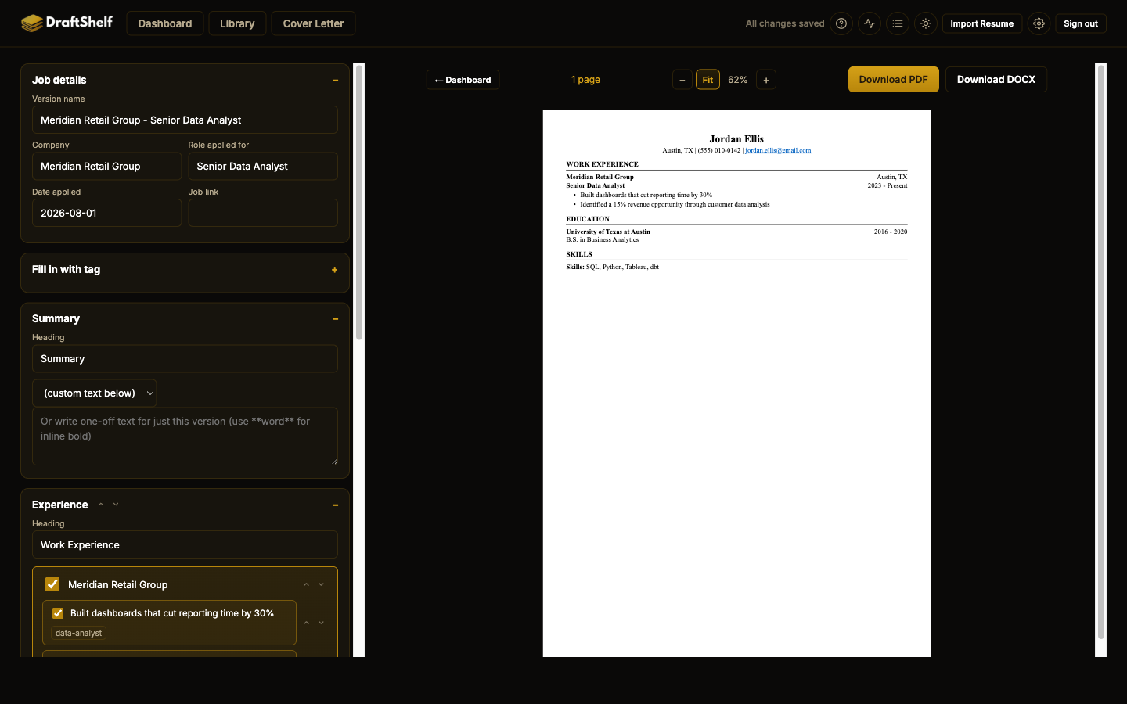Image resolution: width=1127 pixels, height=704 pixels.
Task: Click the Version name input field
Action: point(185,120)
